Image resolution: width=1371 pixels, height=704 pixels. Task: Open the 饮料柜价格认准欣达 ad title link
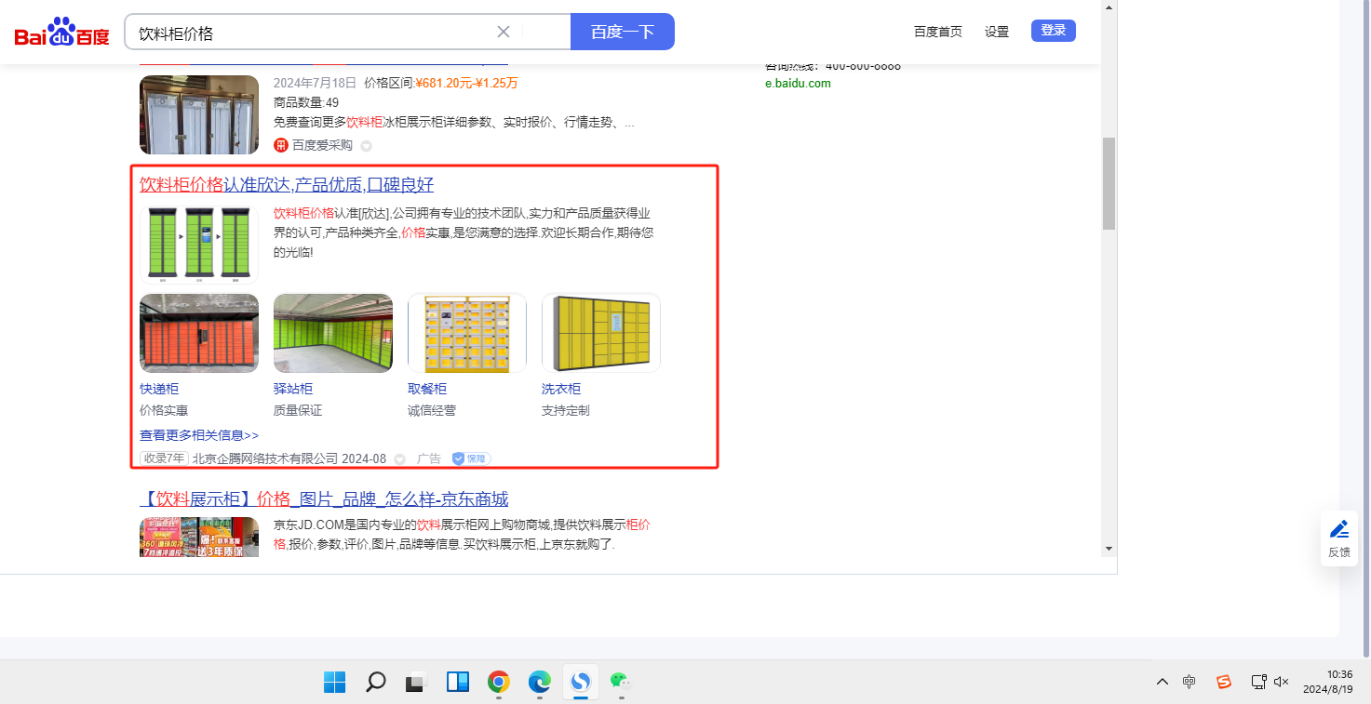tap(287, 184)
